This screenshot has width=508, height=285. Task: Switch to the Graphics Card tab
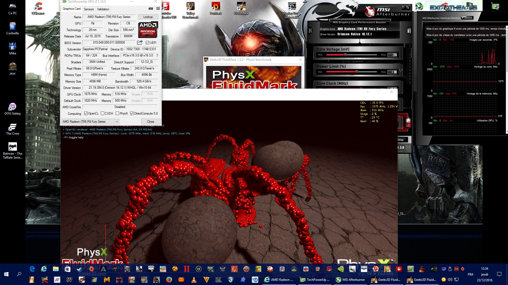[x=71, y=9]
